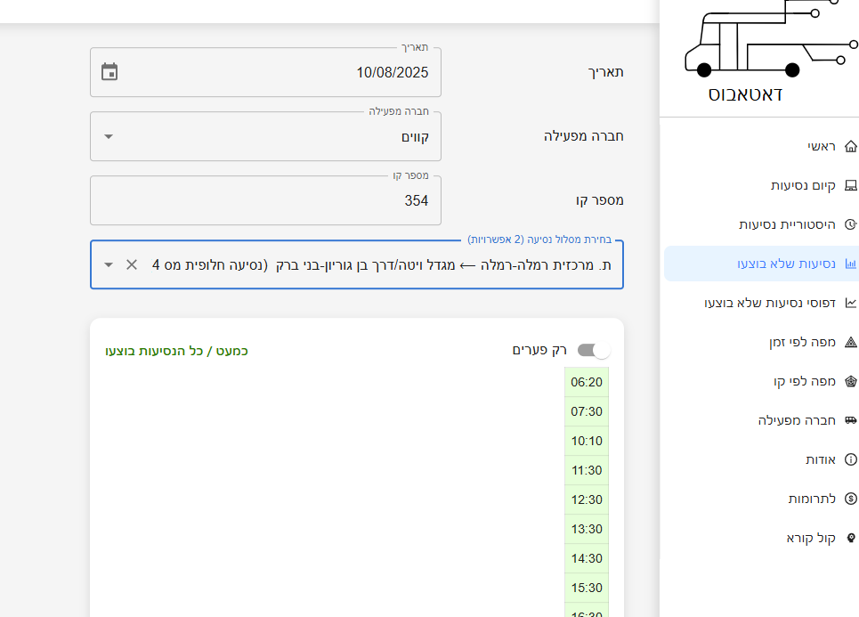Click the קול קורא sidebar link
Screen dimensions: 859x617
811,538
